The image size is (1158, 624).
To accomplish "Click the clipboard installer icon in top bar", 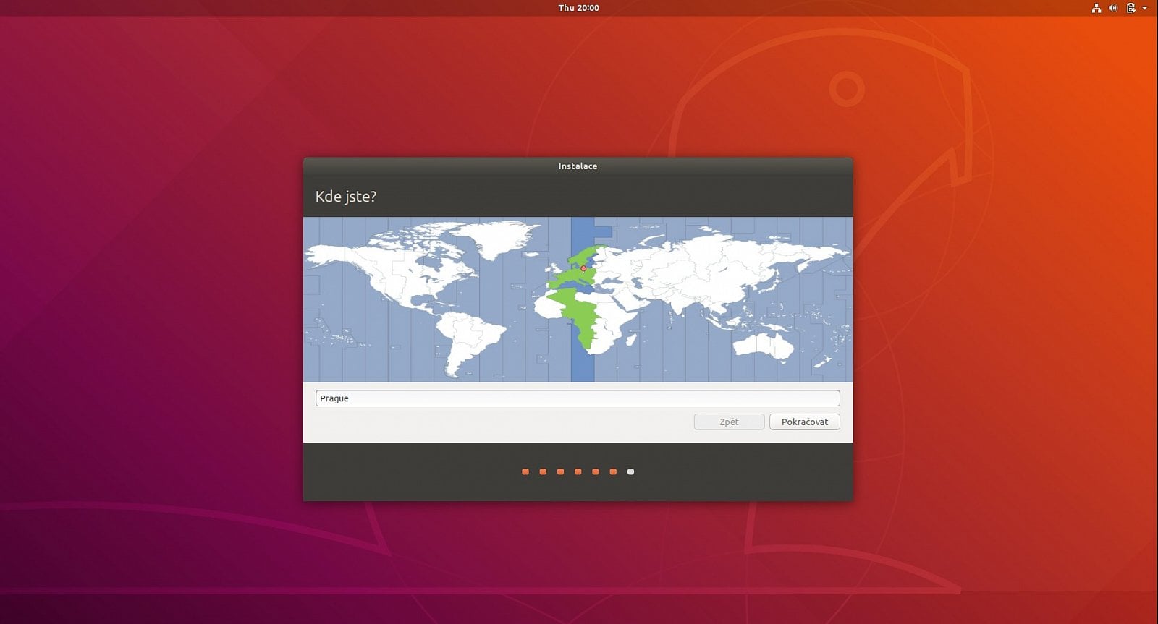I will (x=1130, y=8).
